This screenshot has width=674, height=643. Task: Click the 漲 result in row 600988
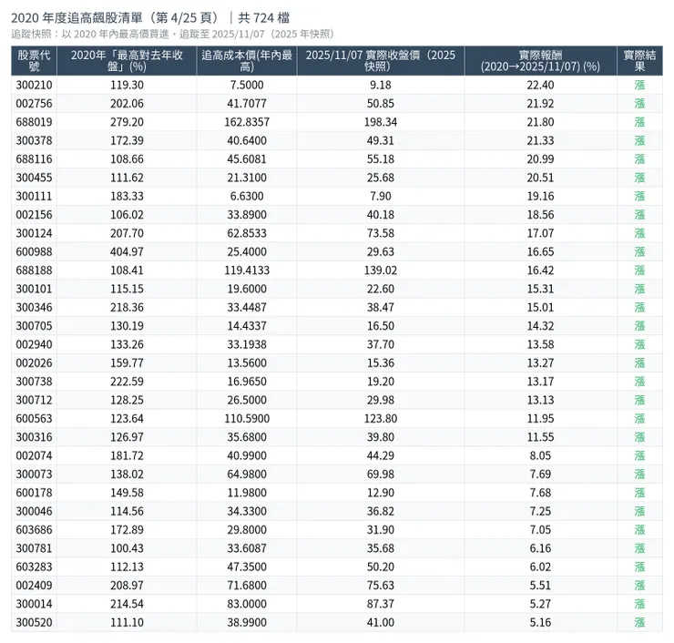639,251
